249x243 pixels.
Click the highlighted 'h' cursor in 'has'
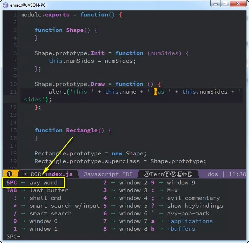[x=156, y=92]
